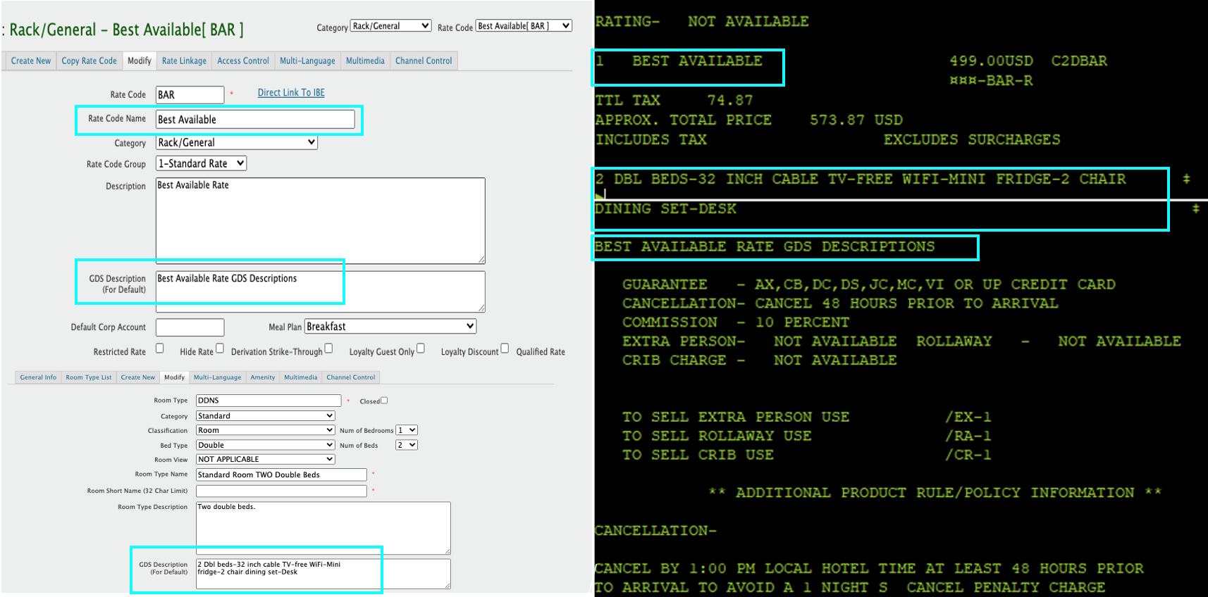This screenshot has height=597, width=1208.
Task: Click the room GDS Description text area
Action: click(x=323, y=574)
